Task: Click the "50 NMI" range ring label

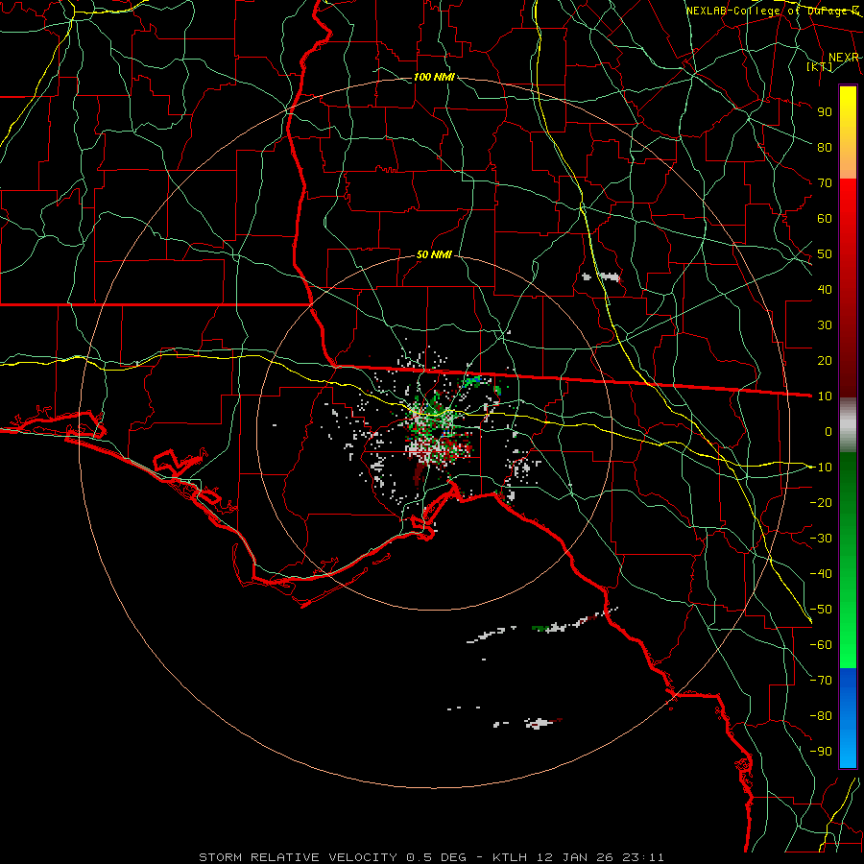Action: click(434, 254)
